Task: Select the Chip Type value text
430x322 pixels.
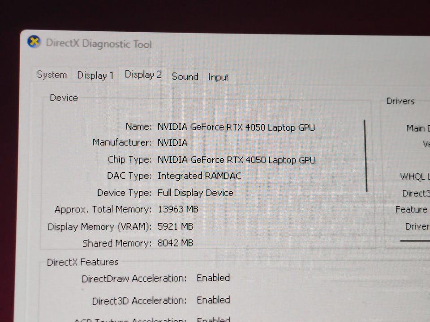Action: [236, 160]
